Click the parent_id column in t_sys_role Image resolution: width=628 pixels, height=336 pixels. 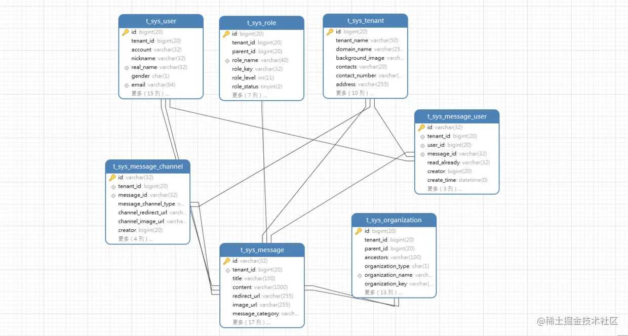(257, 52)
